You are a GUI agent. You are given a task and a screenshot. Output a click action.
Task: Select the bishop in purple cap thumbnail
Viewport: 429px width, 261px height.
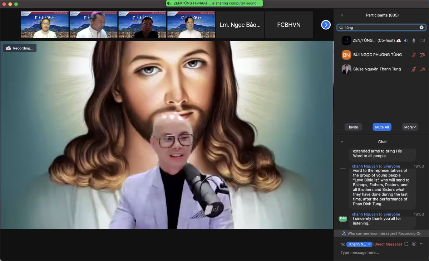coord(94,25)
